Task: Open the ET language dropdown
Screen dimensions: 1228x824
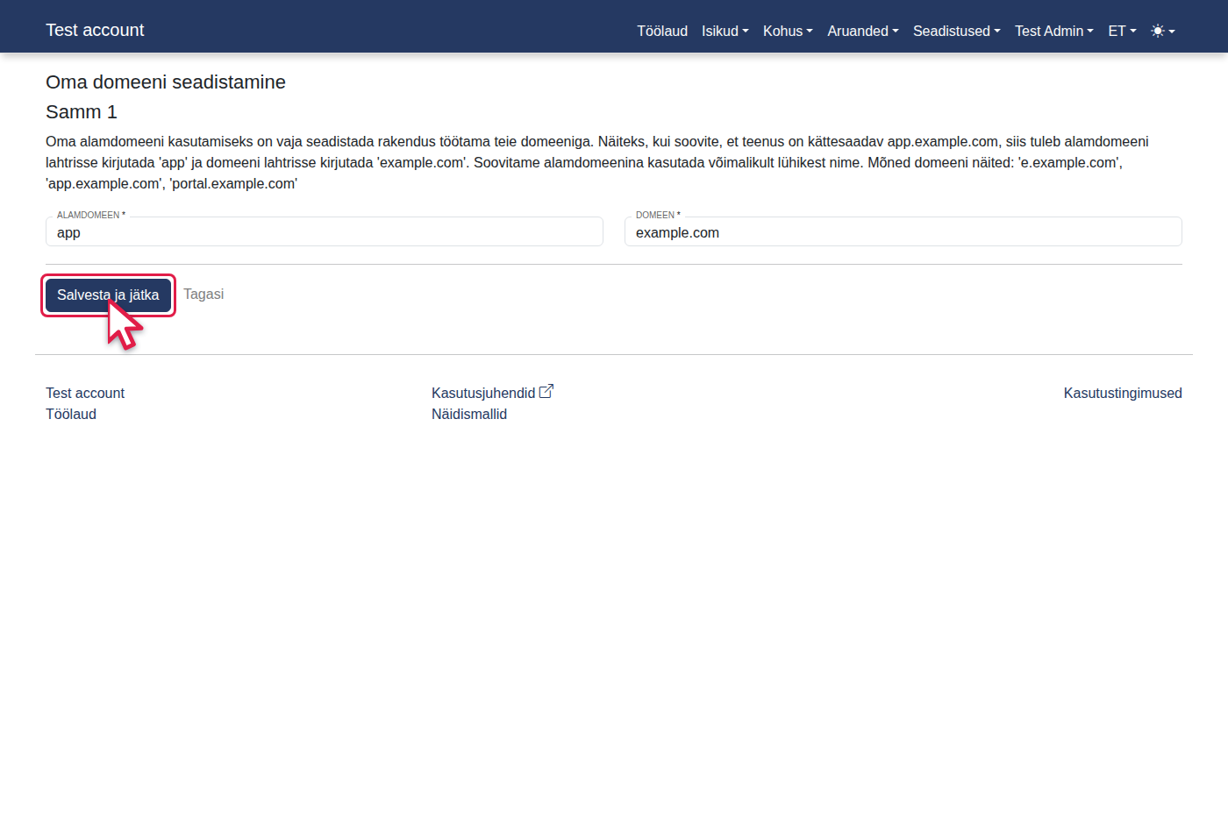Action: pyautogui.click(x=1122, y=31)
